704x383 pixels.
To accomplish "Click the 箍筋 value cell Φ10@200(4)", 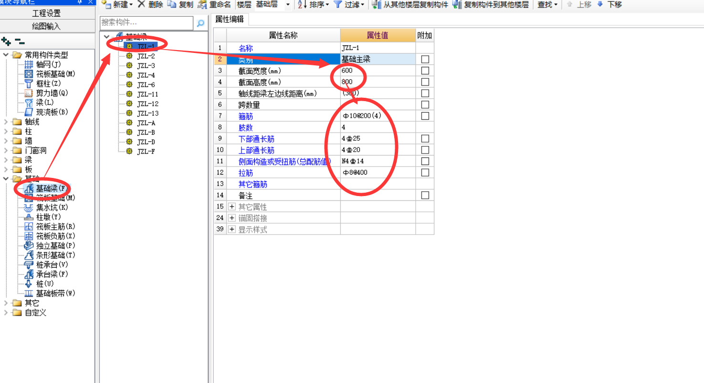I will tap(378, 116).
